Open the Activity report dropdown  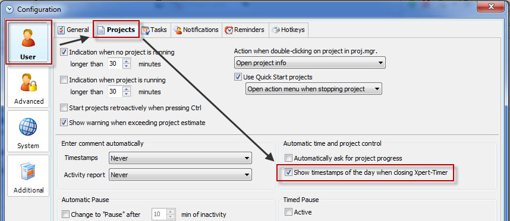coord(180,175)
